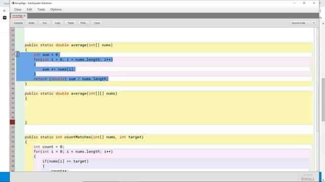Click the selected for loop line in average
Image resolution: width=325 pixels, height=182 pixels.
(73, 60)
